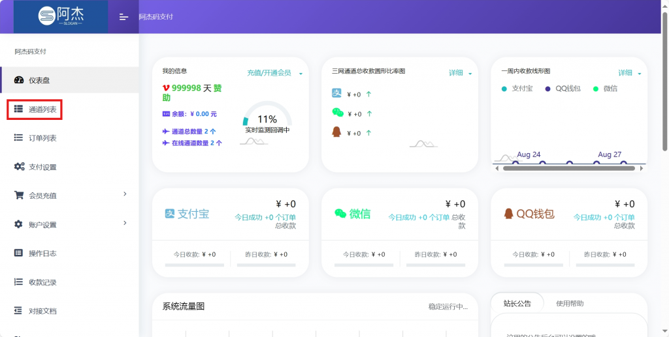Click the plane icon beside 在线通道数量
Screen dimensions: 669x337
point(166,143)
